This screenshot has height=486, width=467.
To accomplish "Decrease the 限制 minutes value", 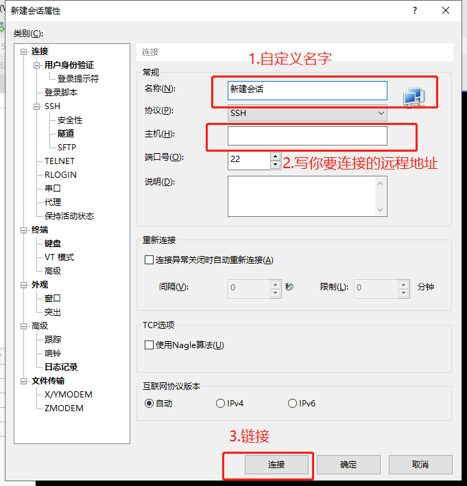I will tap(403, 293).
